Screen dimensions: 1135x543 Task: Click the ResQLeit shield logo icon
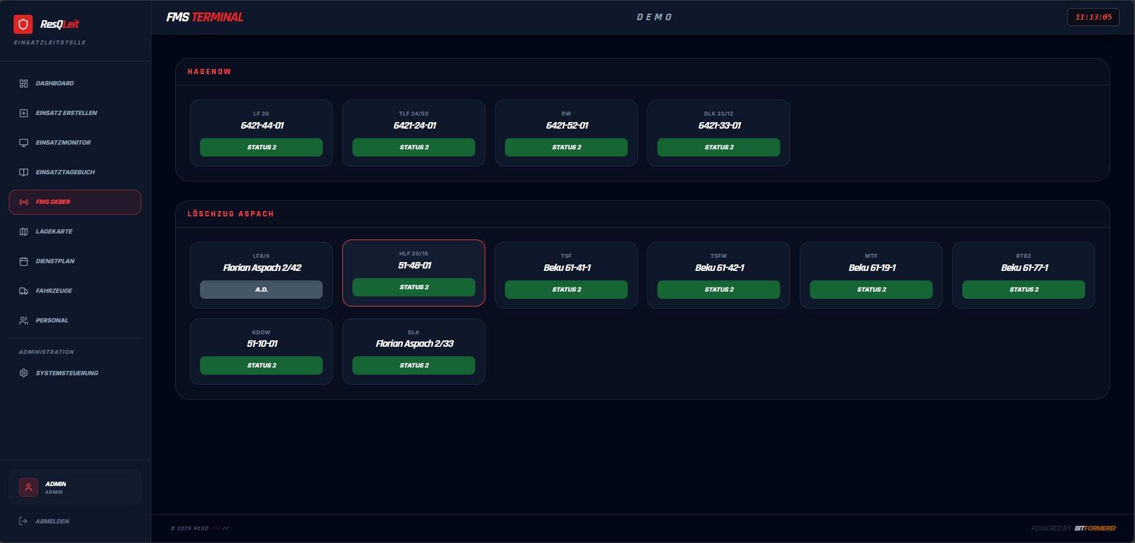[x=23, y=24]
